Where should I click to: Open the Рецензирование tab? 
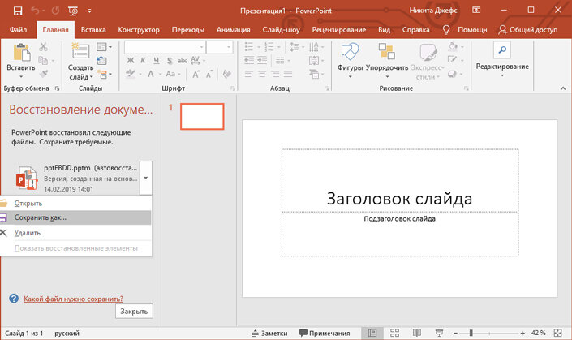(339, 30)
